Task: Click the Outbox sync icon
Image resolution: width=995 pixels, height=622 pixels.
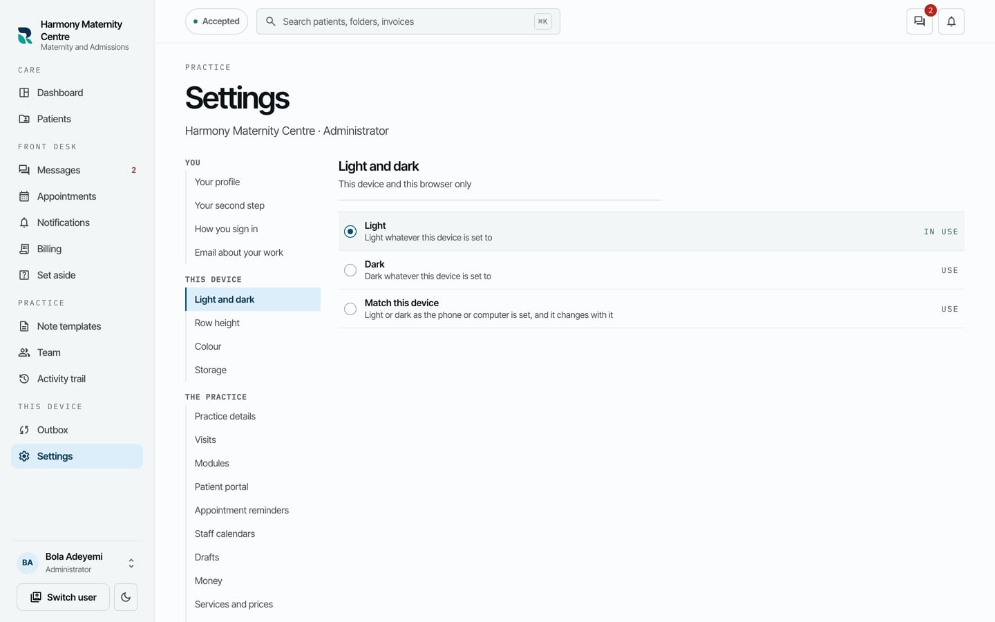Action: click(x=24, y=430)
